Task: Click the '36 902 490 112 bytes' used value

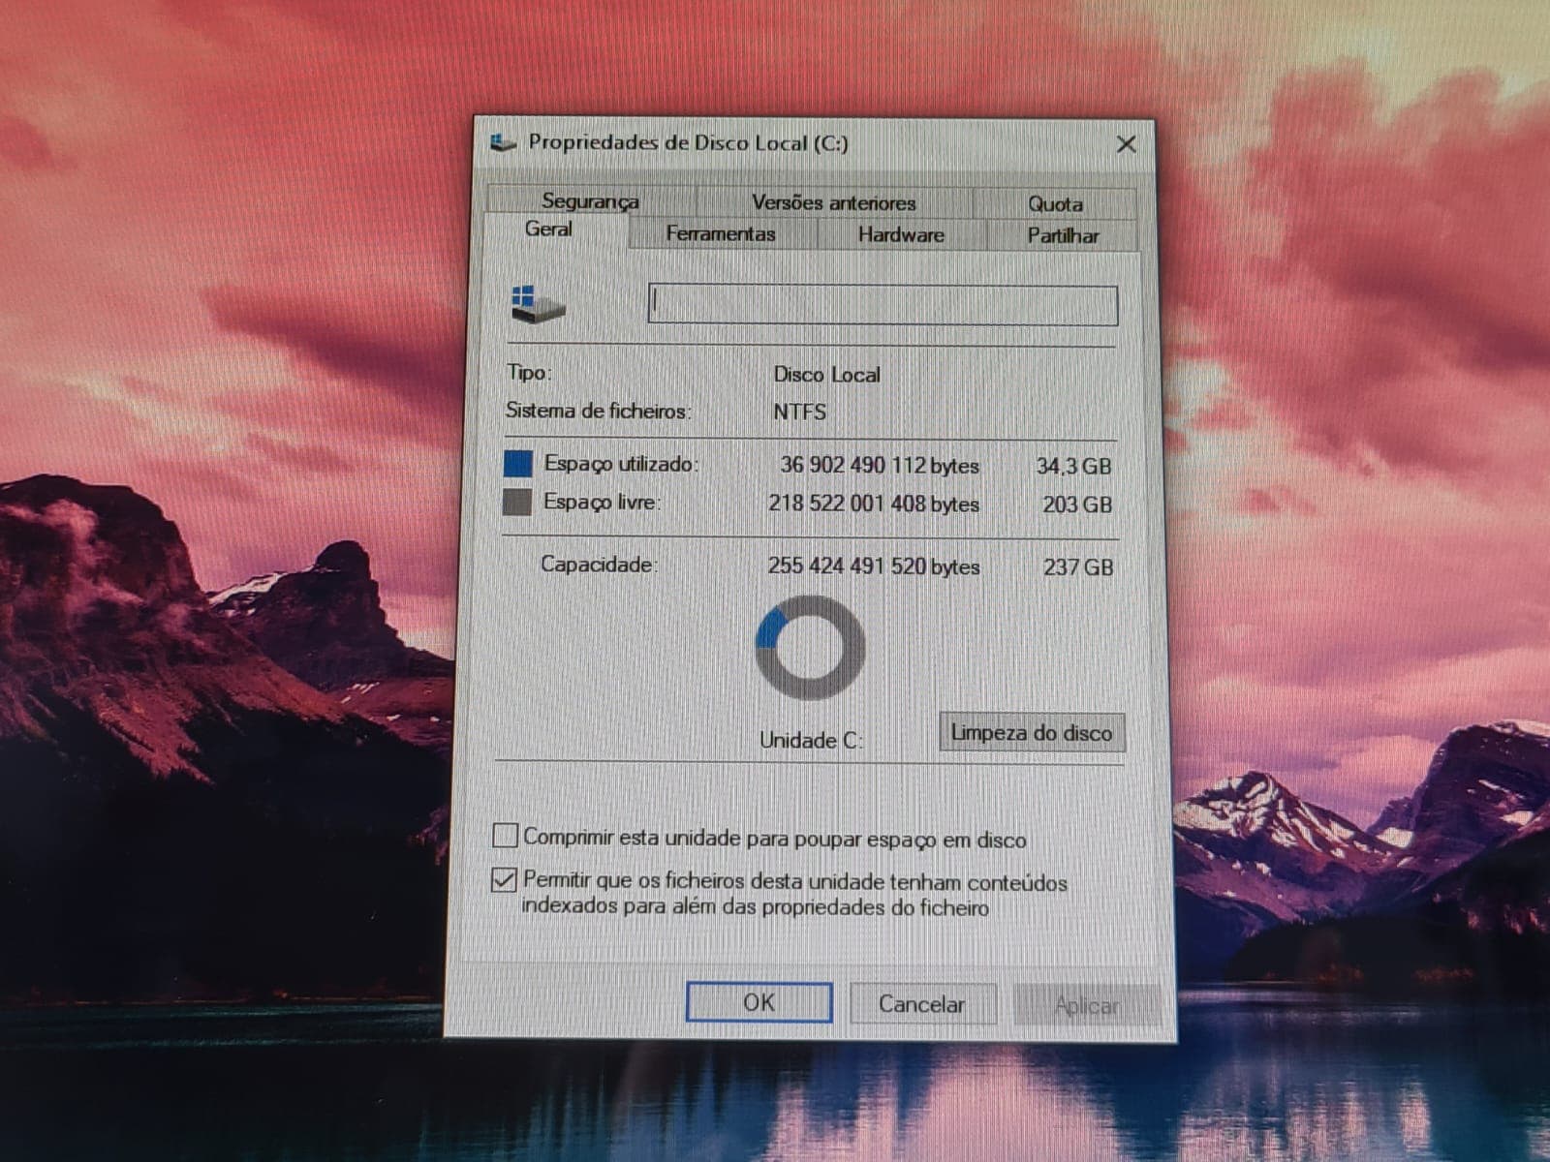Action: coord(880,465)
